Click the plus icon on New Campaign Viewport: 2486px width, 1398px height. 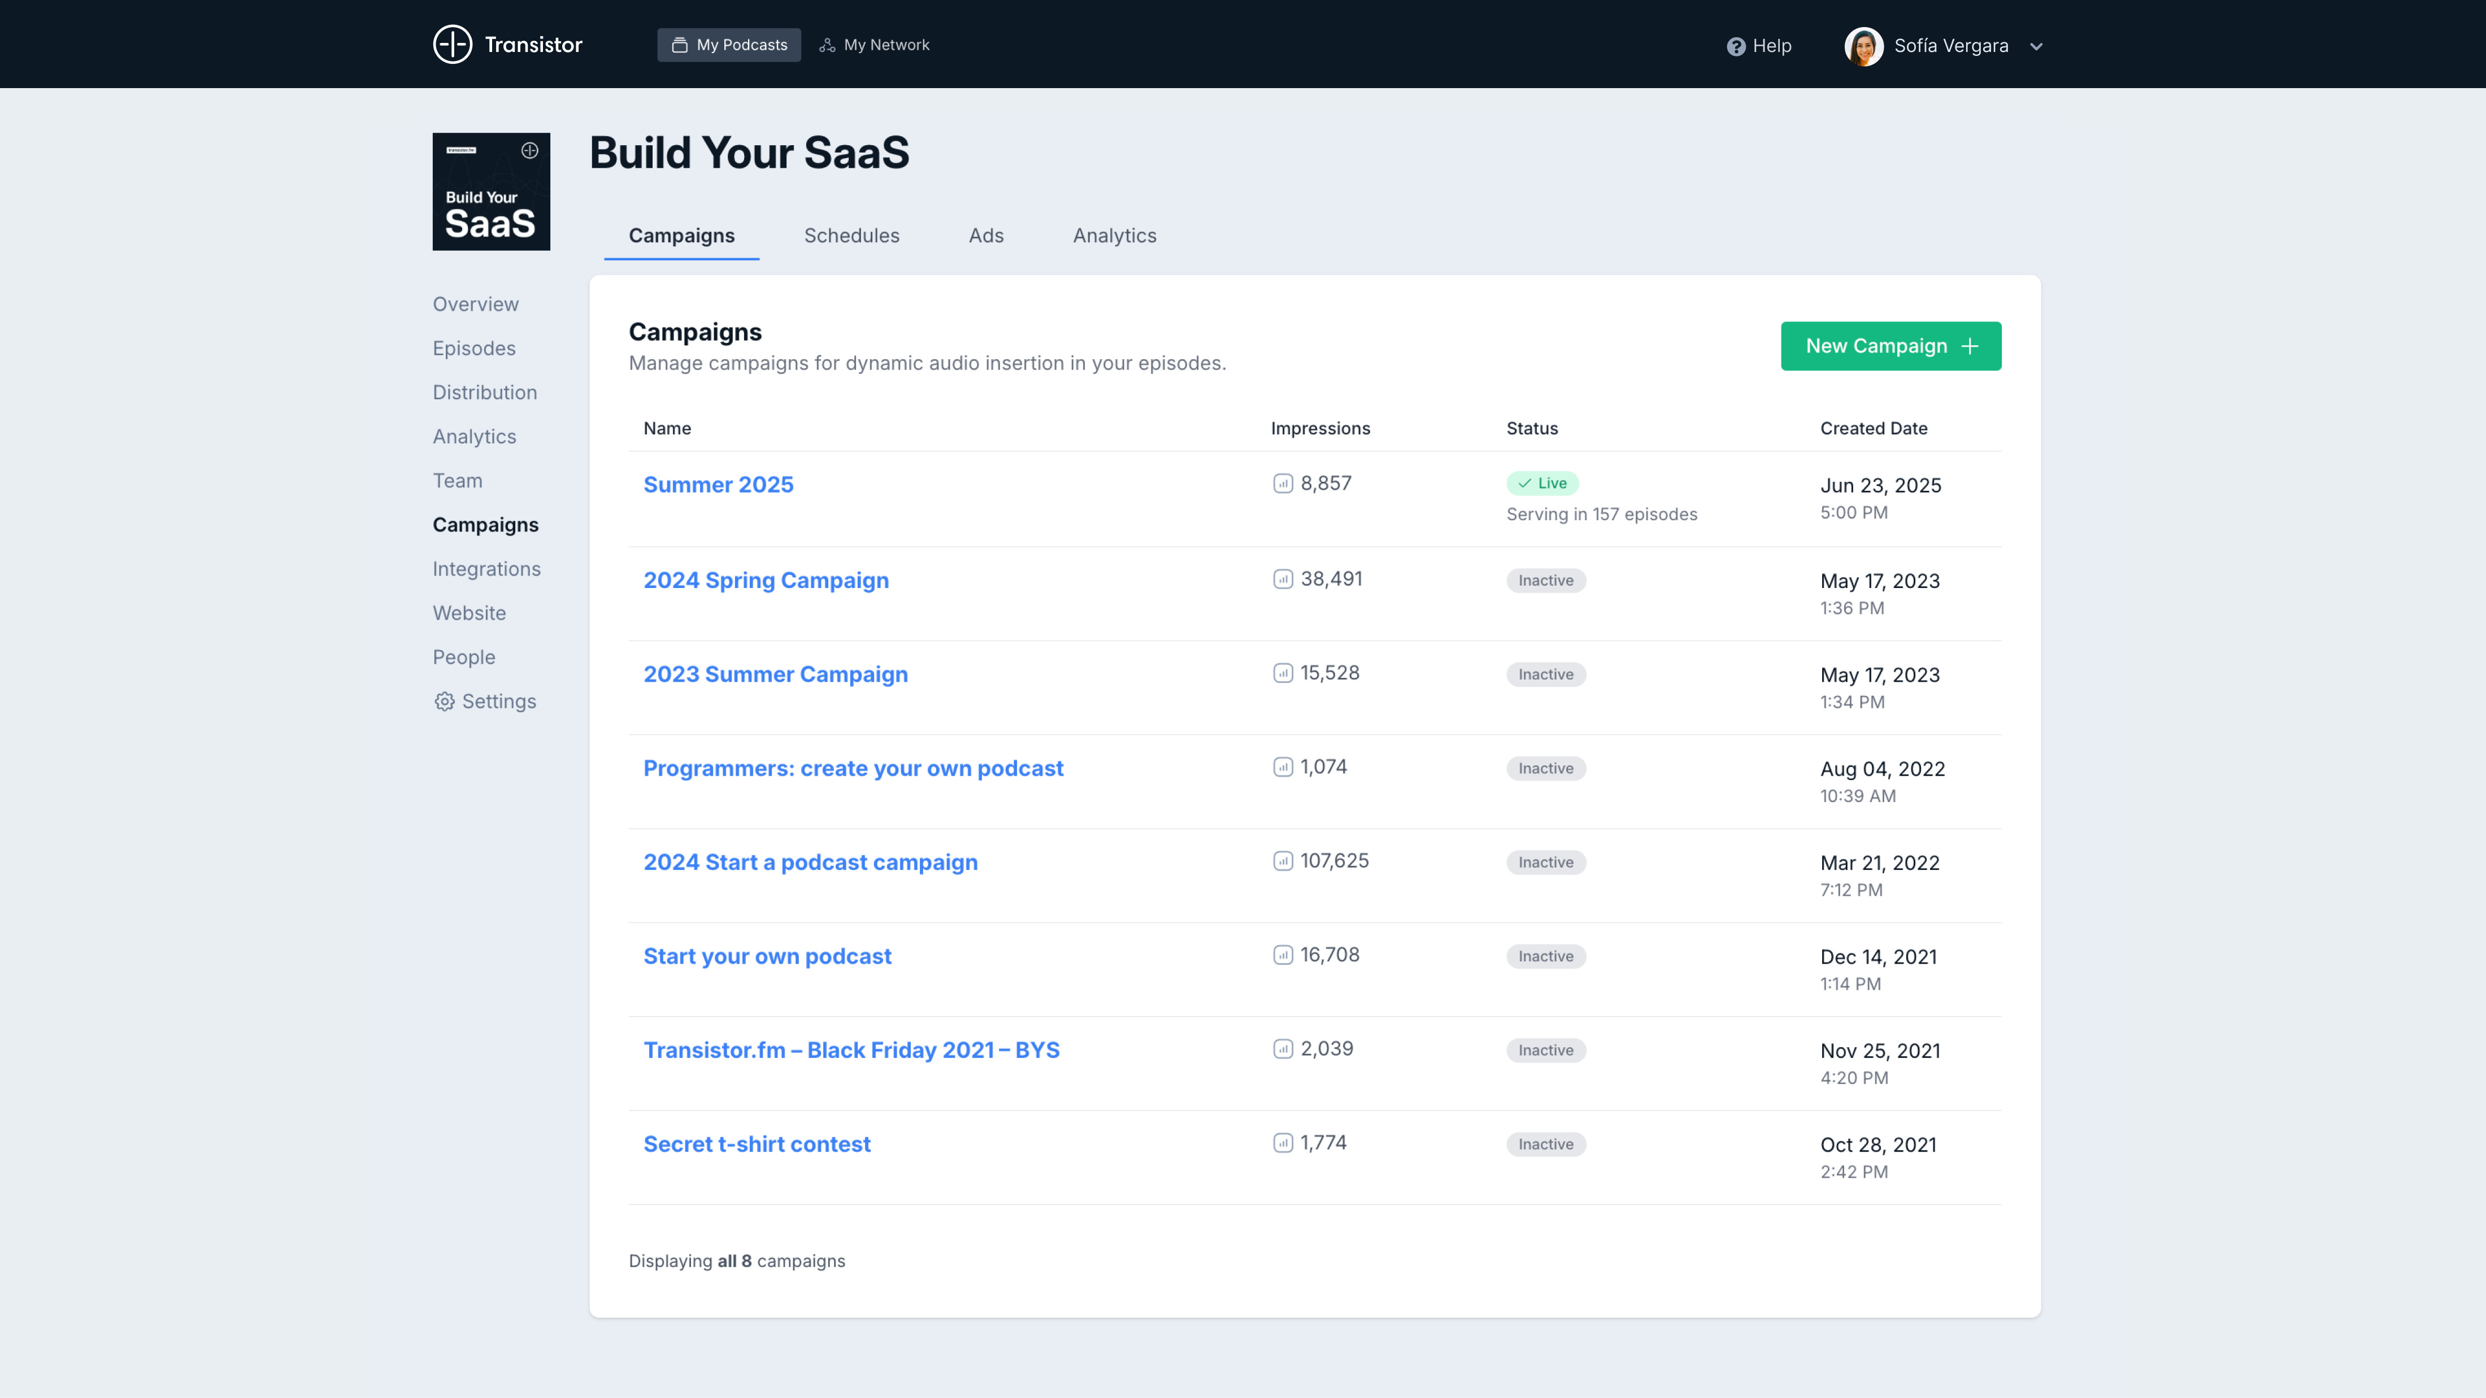click(1970, 346)
